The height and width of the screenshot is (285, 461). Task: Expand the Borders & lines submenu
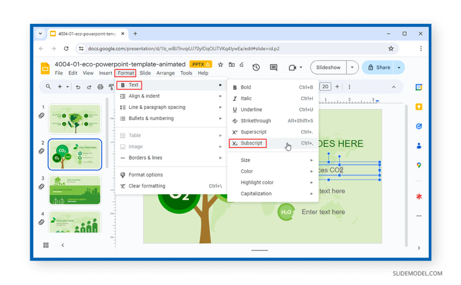tap(171, 158)
